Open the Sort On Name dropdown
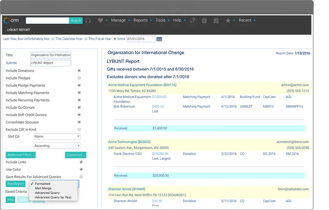 point(57,136)
